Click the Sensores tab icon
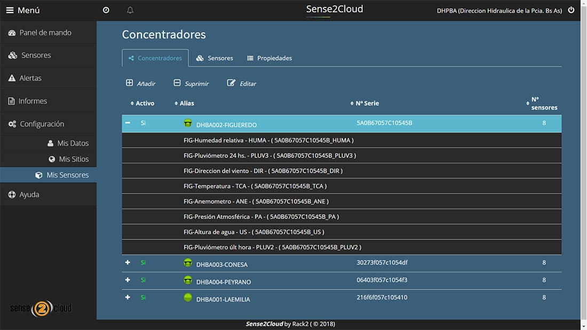Screen dimensions: 587x330 pyautogui.click(x=200, y=58)
